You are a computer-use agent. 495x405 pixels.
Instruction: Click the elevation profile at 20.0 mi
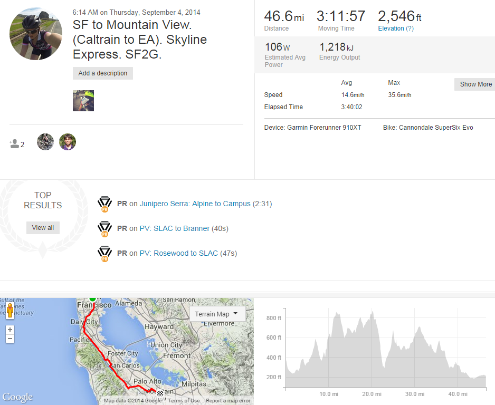pos(372,348)
